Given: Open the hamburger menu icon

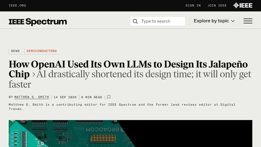Looking at the screenshot, I should [x=248, y=21].
